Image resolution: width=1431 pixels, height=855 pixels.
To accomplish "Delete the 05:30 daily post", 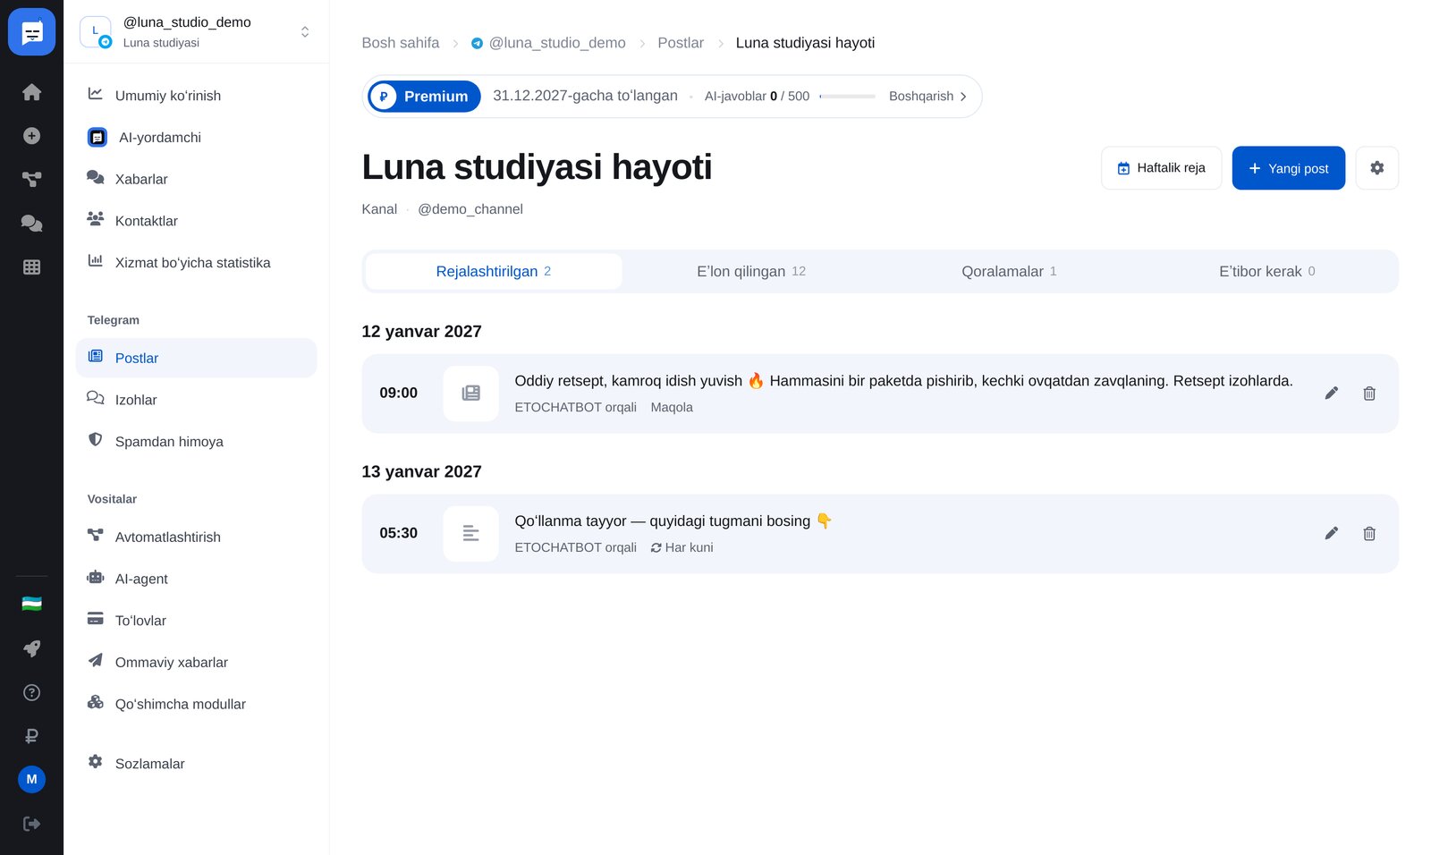I will (x=1369, y=534).
